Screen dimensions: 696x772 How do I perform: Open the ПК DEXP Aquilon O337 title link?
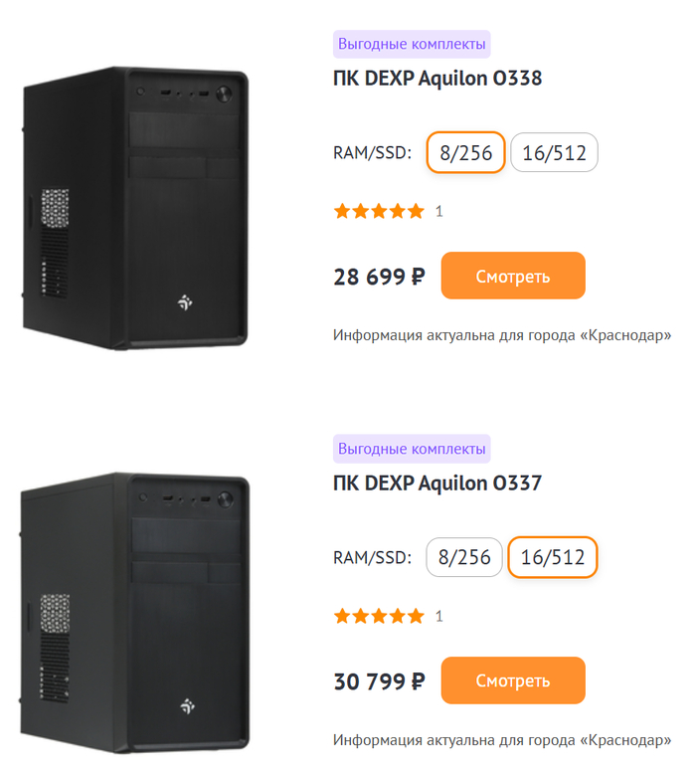pos(437,483)
